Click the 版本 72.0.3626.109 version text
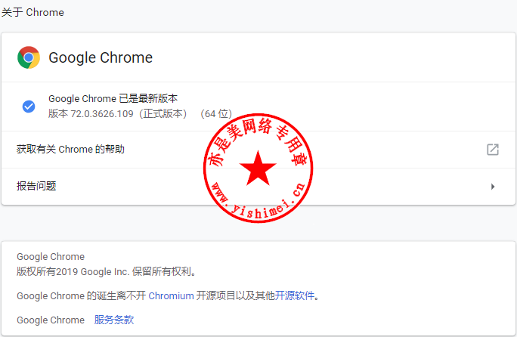The height and width of the screenshot is (337, 517). pyautogui.click(x=140, y=113)
